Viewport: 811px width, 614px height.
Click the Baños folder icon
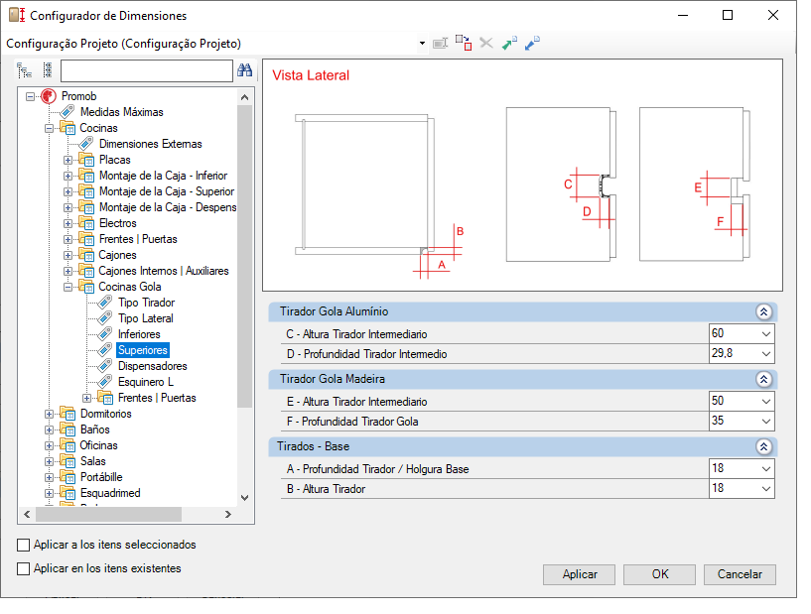click(68, 430)
